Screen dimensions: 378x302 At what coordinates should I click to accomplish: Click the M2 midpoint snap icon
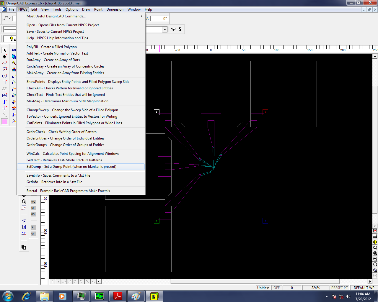pos(14,109)
